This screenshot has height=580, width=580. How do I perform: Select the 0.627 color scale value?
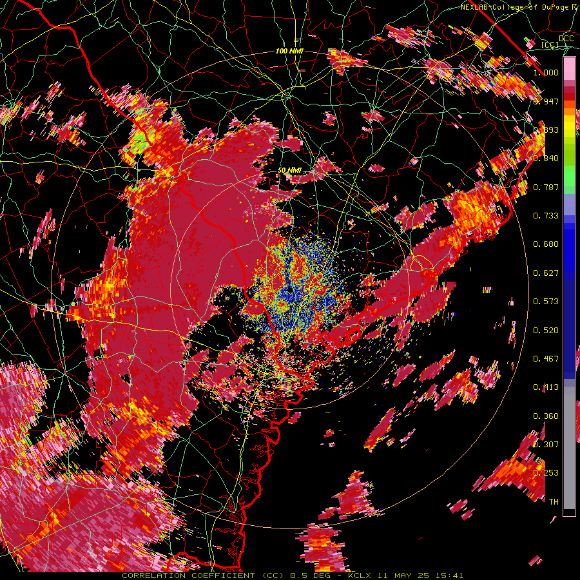coord(546,273)
